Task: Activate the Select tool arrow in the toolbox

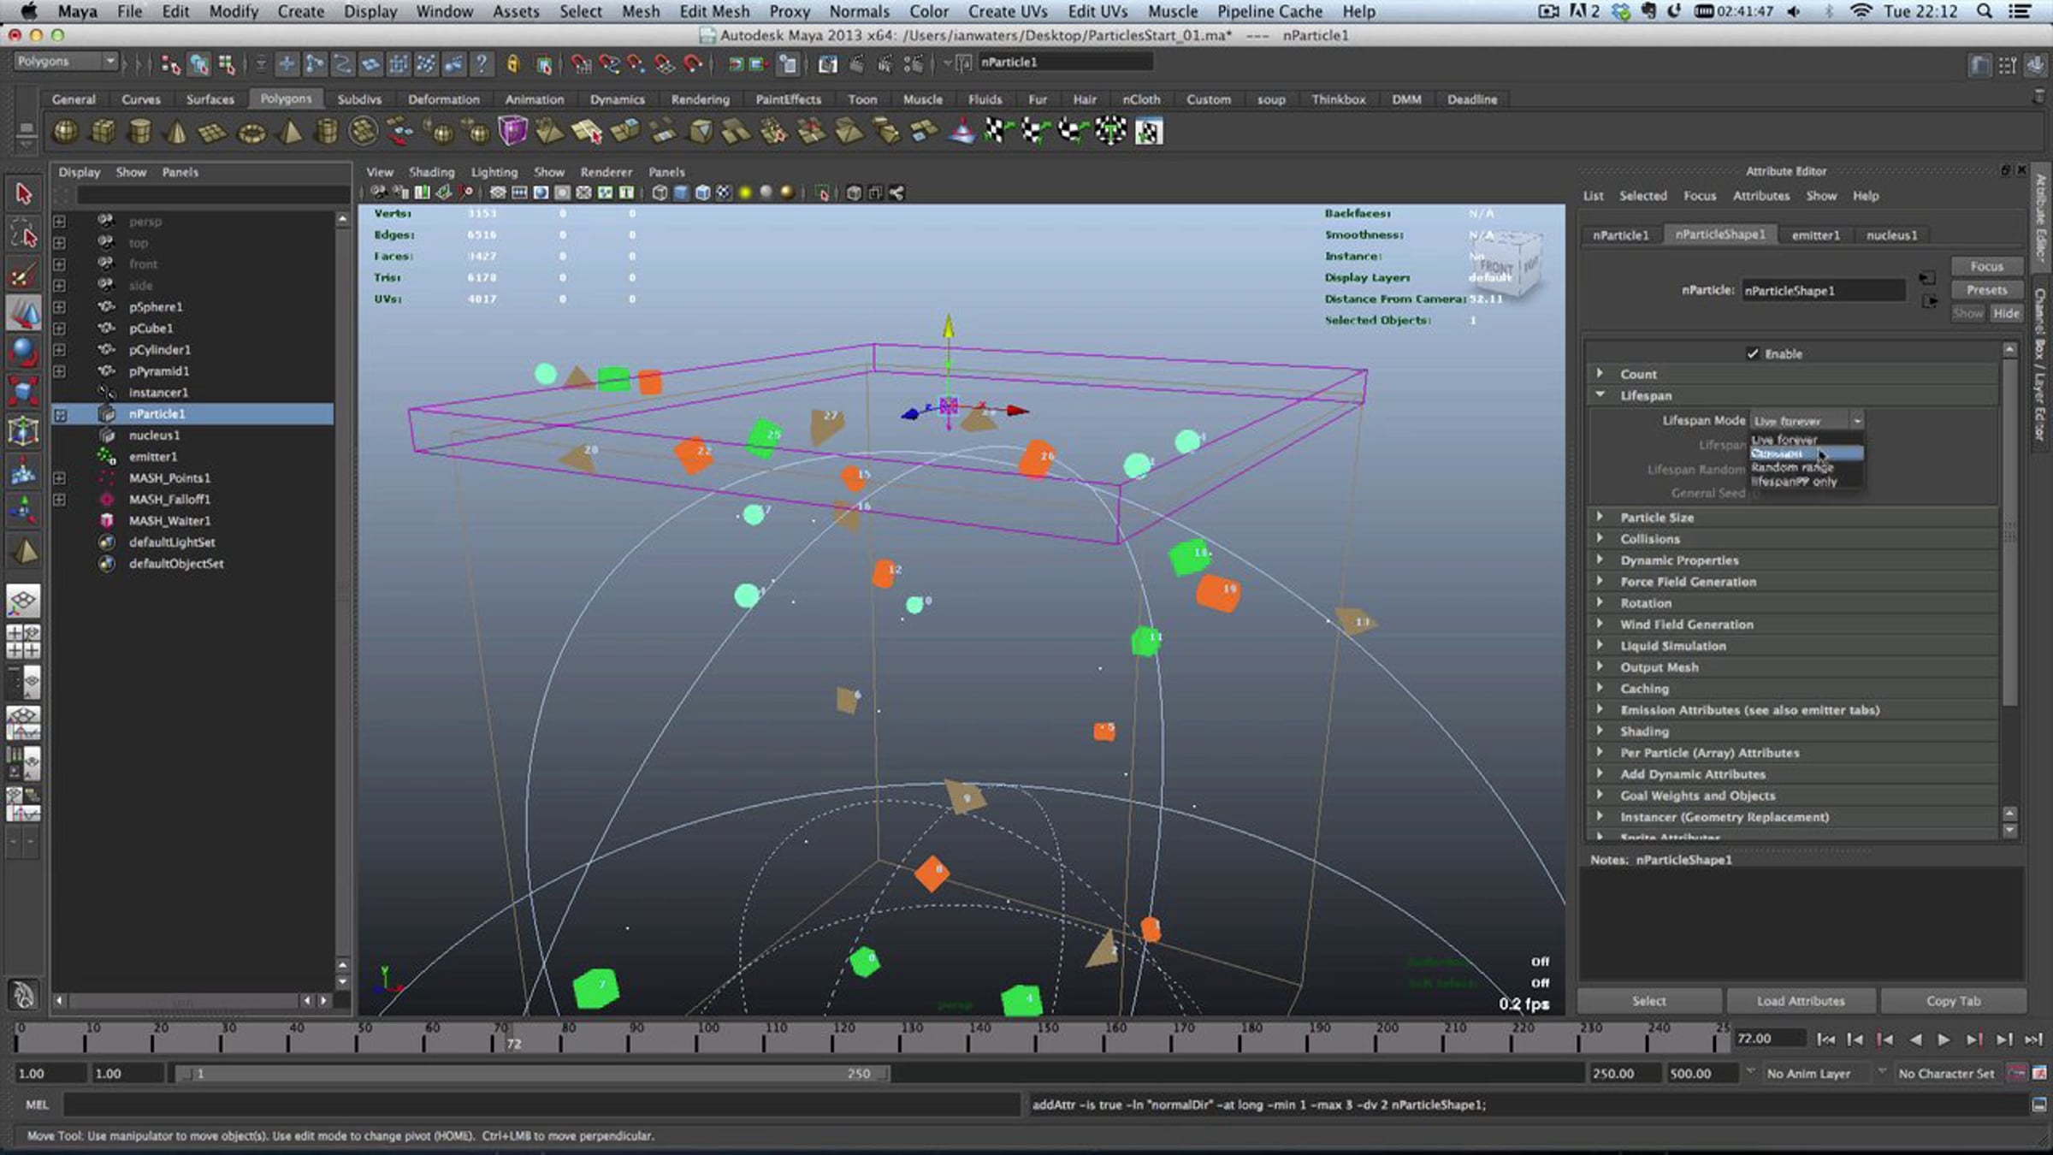Action: (x=24, y=194)
